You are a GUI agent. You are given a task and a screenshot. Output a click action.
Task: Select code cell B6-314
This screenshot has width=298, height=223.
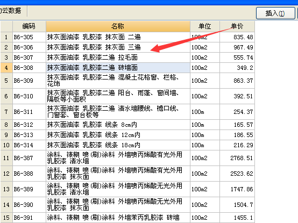click(29, 145)
